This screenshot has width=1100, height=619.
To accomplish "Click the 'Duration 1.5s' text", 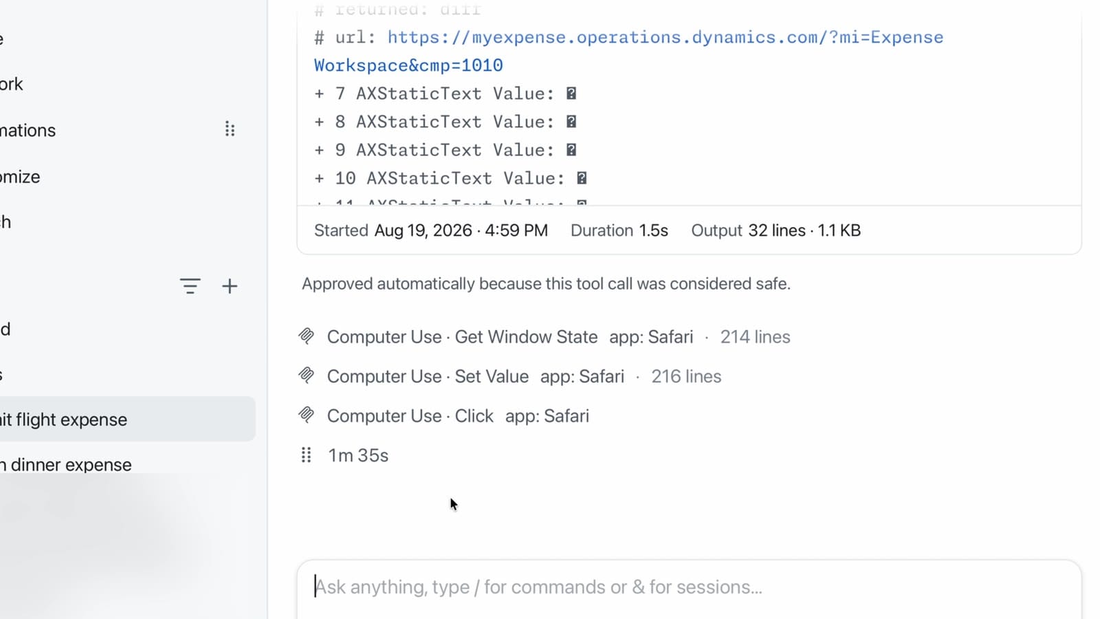I will point(619,230).
